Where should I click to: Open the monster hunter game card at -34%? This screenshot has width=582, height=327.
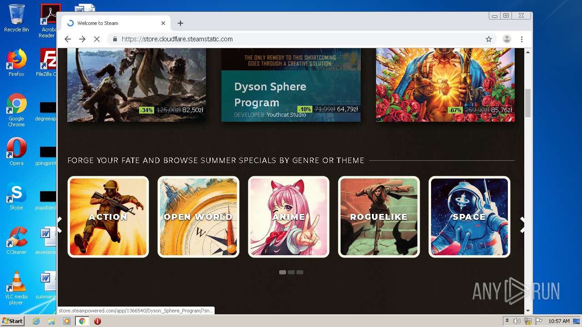(136, 85)
